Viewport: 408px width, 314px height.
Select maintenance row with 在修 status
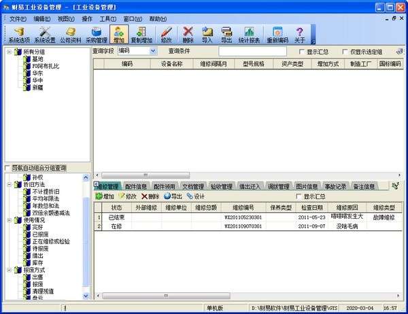248,226
